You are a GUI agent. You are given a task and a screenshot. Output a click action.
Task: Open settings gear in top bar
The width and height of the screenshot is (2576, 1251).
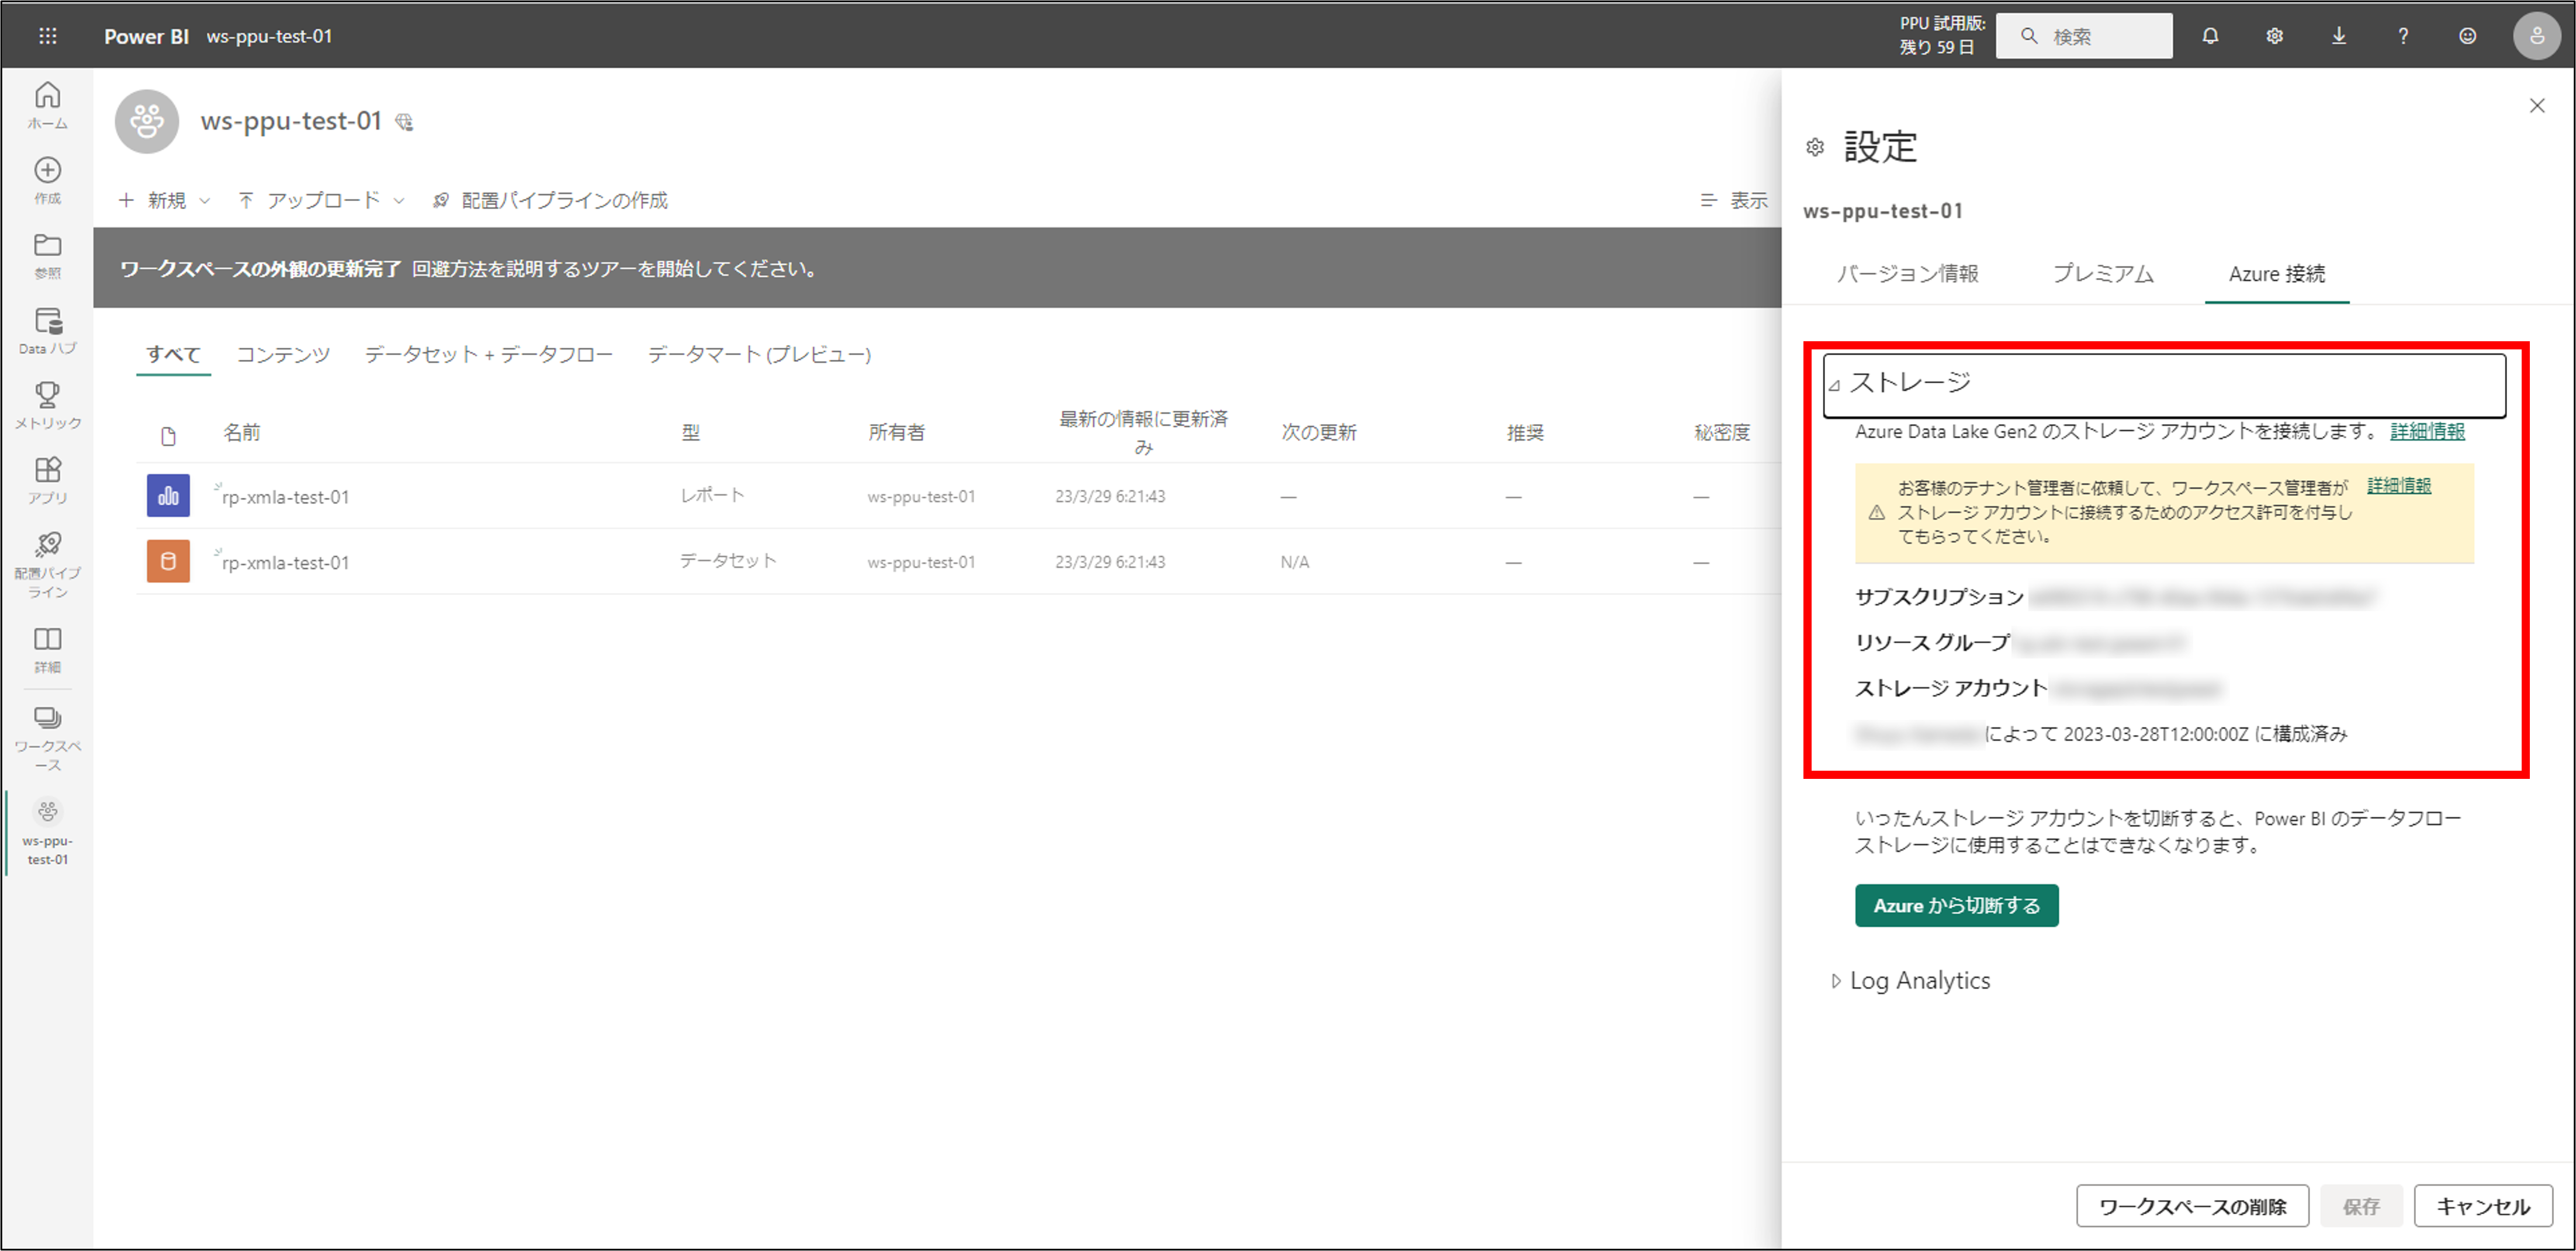click(2274, 36)
